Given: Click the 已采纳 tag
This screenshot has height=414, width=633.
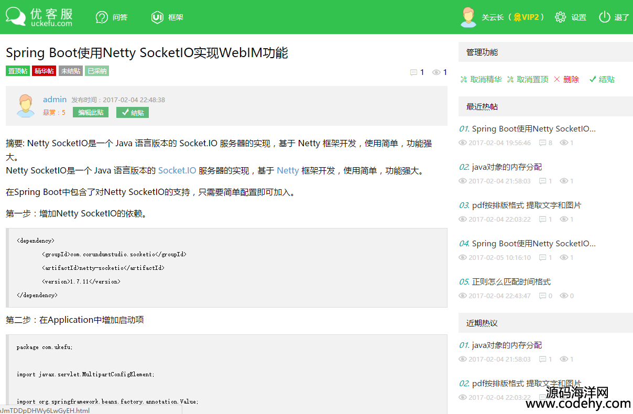Looking at the screenshot, I should [97, 71].
